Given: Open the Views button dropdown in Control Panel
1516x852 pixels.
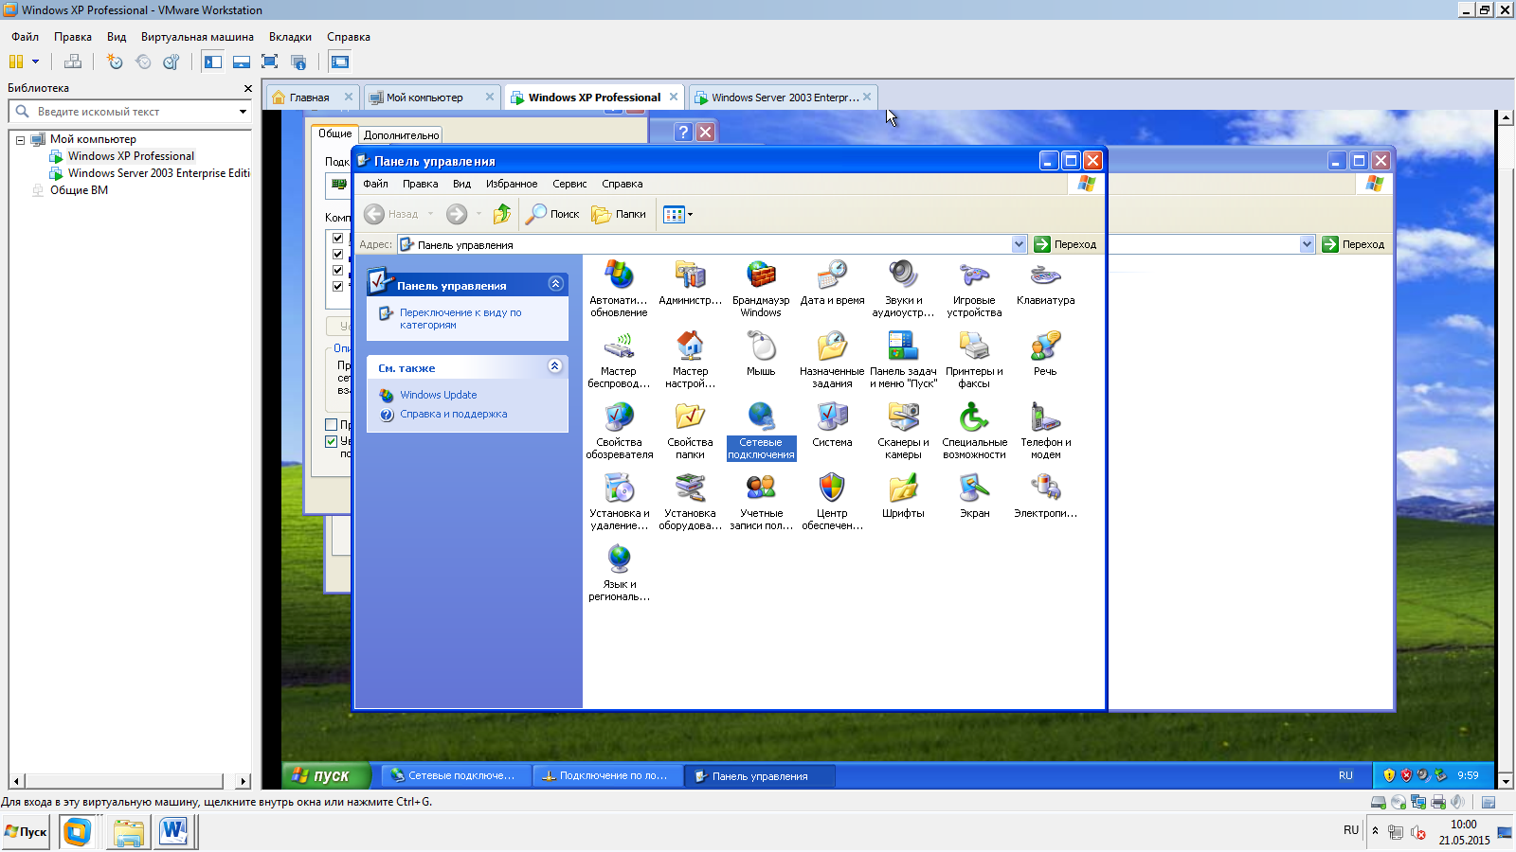Looking at the screenshot, I should tap(690, 214).
